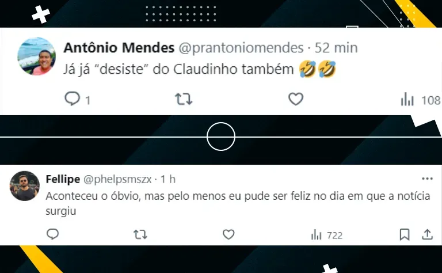Viewport: 442px width, 273px height.
Task: Reply to Fellipe's tweet
Action: (x=53, y=234)
